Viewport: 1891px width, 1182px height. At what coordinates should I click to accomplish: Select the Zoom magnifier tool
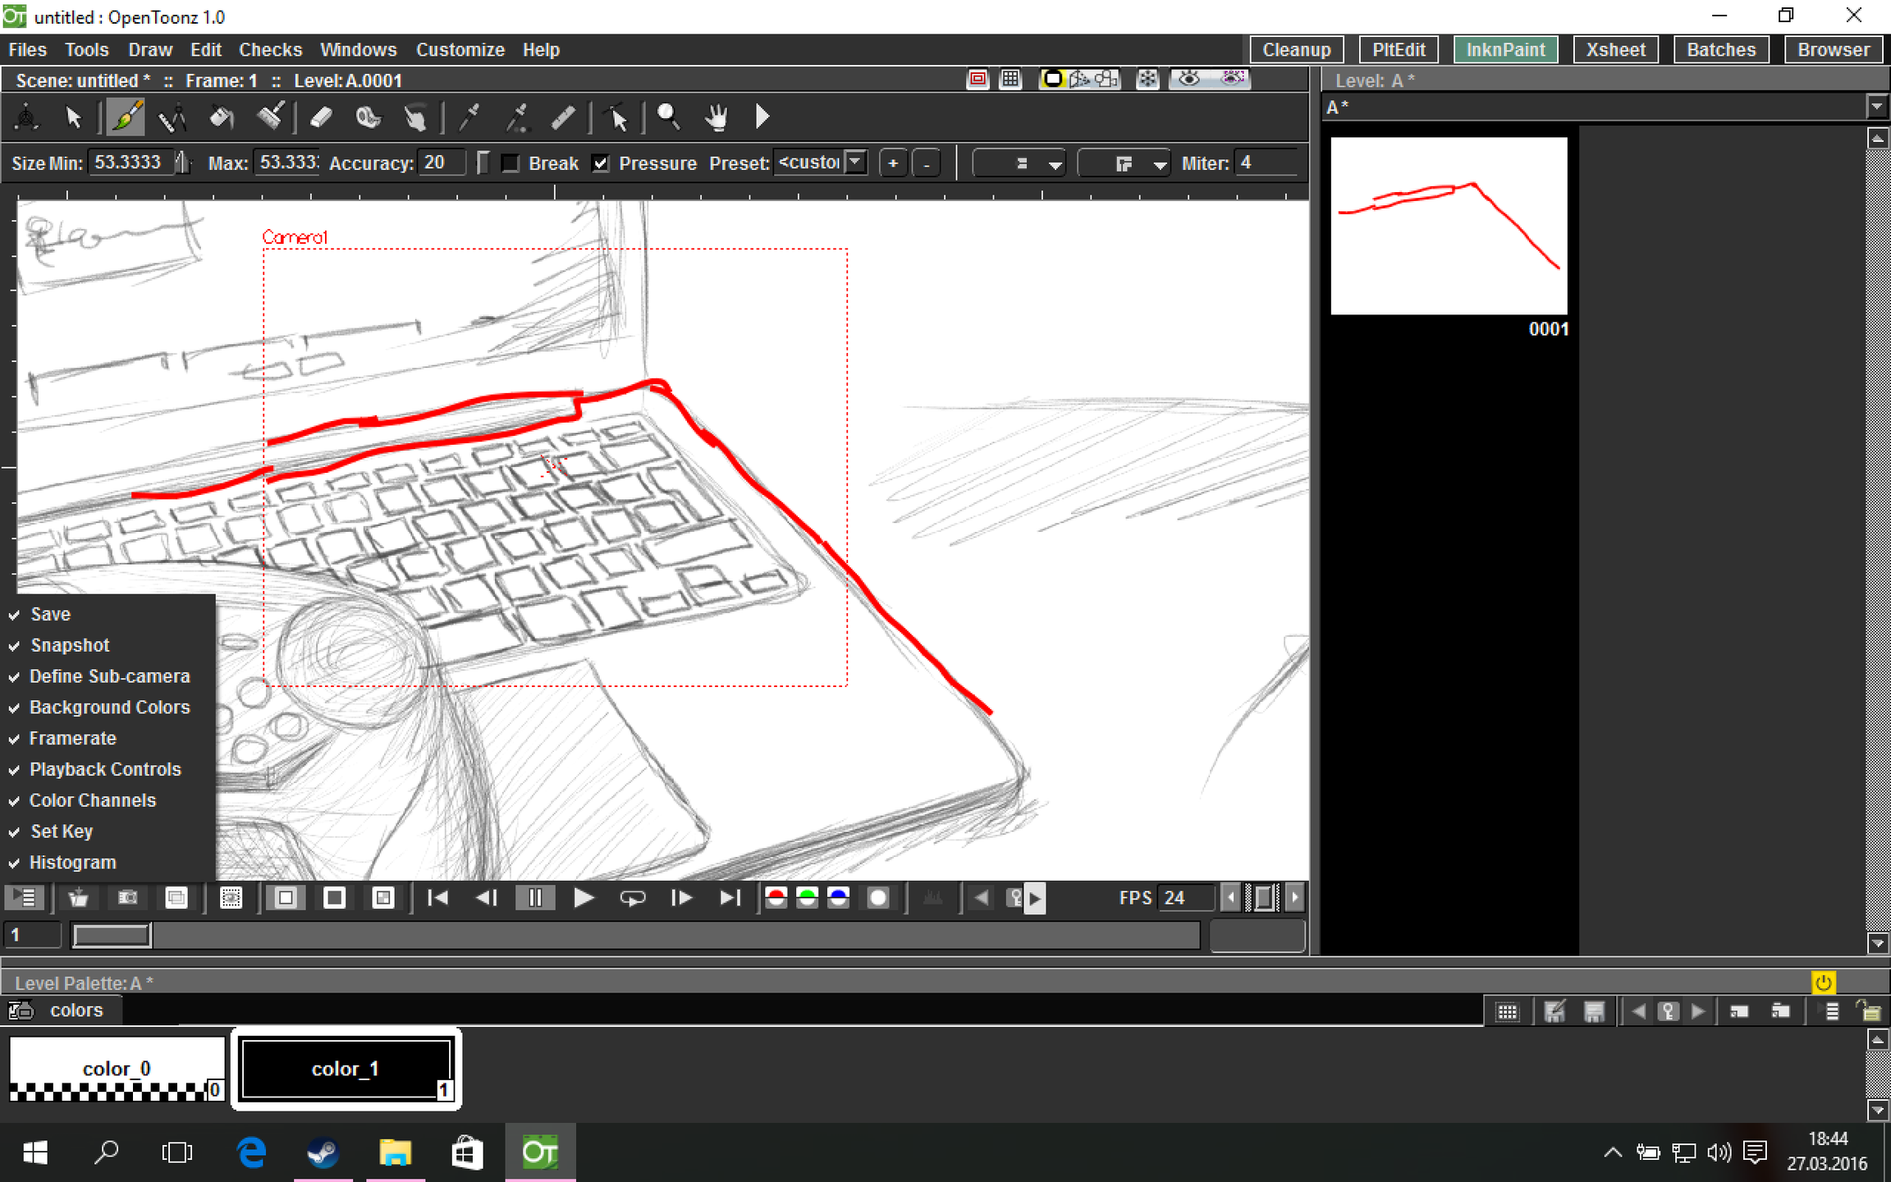click(x=668, y=117)
